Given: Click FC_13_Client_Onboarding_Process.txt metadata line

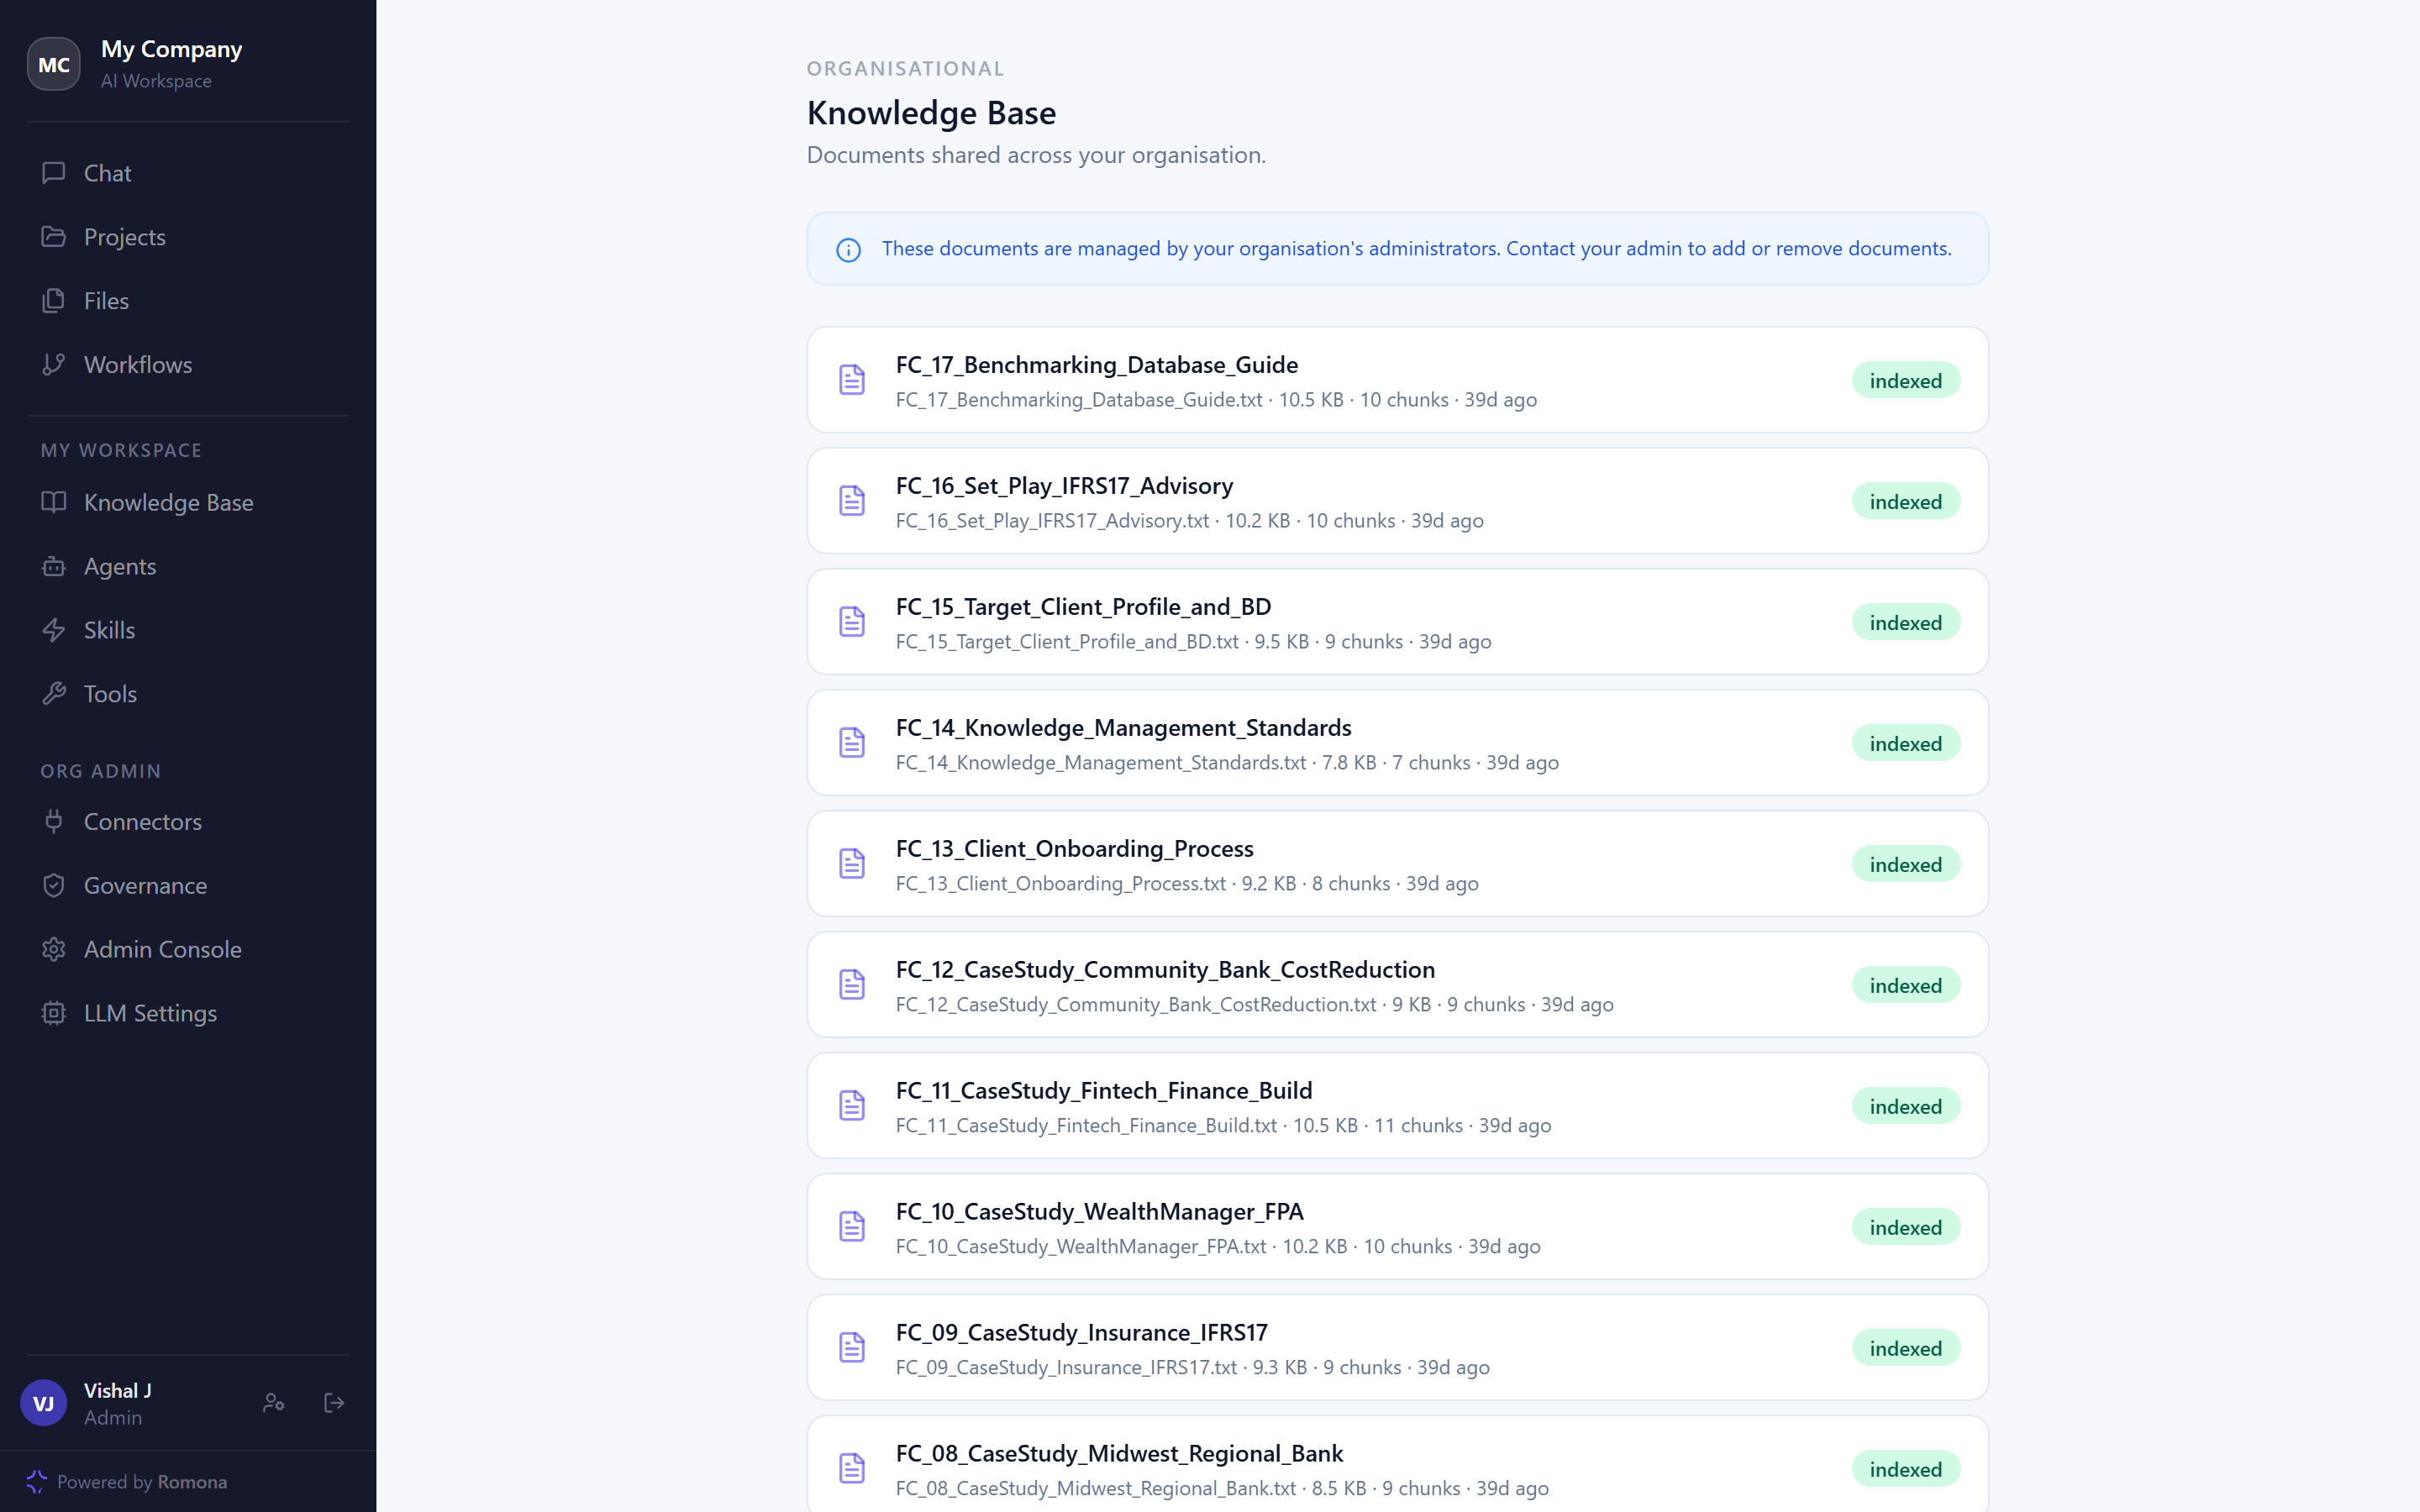Looking at the screenshot, I should tap(1187, 884).
